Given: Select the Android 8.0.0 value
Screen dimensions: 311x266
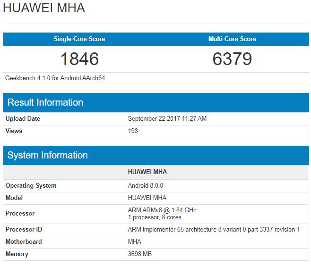Looking at the screenshot, I should coord(146,185).
